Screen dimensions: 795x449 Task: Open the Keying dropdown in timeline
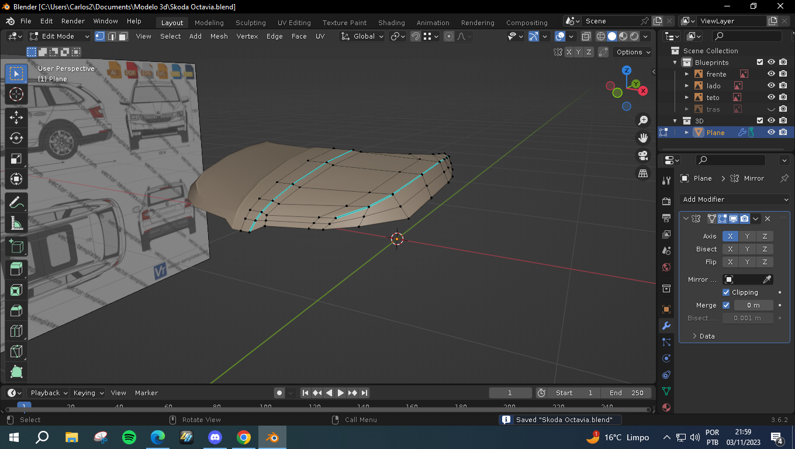tap(89, 393)
